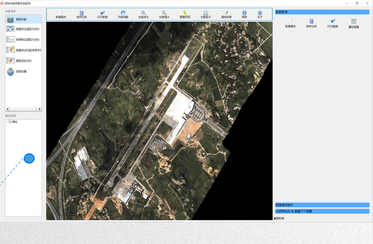Image resolution: width=373 pixels, height=244 pixels.
Task: Choose the 图像拾取 image pick tool
Action: [x=185, y=15]
